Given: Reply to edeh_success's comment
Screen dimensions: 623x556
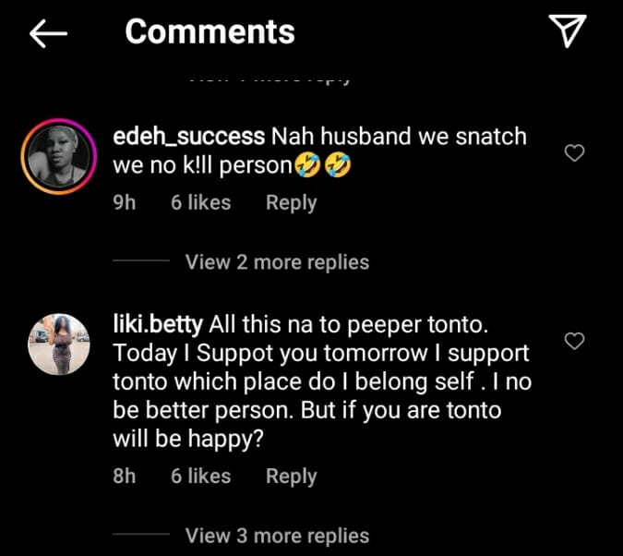Looking at the screenshot, I should [x=291, y=202].
